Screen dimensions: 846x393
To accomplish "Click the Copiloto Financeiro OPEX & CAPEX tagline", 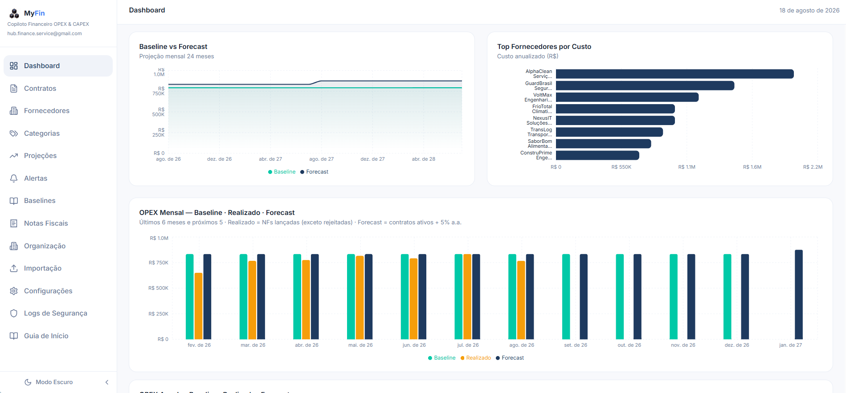I will coord(48,24).
